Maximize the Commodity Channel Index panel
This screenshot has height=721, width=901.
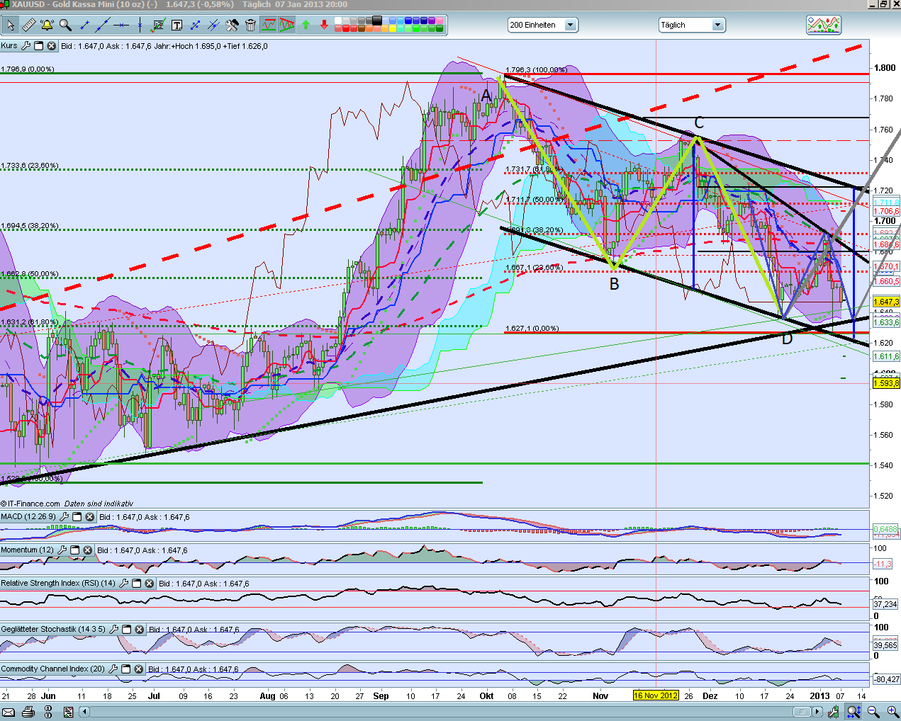click(x=126, y=669)
